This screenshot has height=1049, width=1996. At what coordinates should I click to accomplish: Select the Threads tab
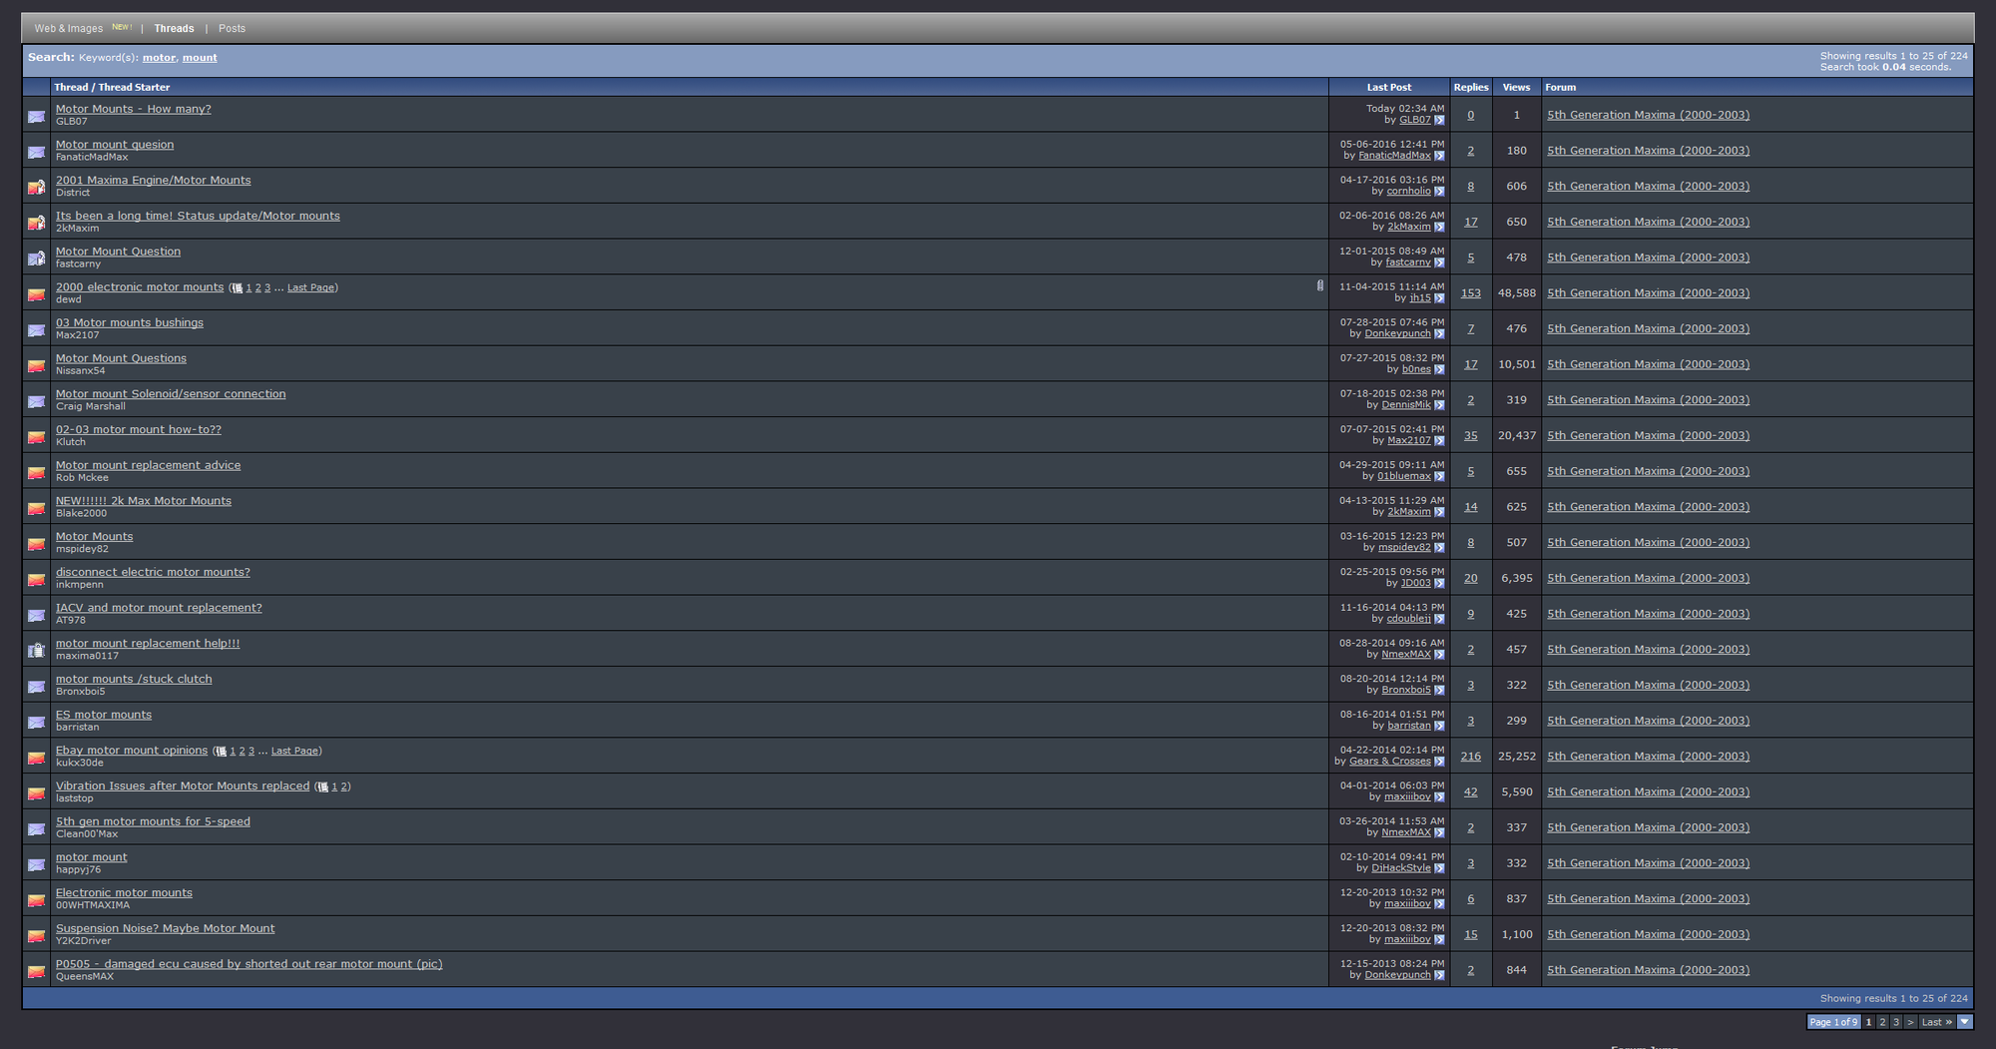174,29
